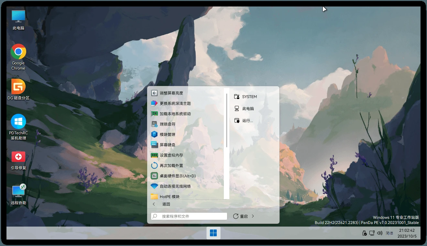Open 此电脑 label in right start menu pane
Image resolution: width=427 pixels, height=246 pixels.
click(x=248, y=108)
